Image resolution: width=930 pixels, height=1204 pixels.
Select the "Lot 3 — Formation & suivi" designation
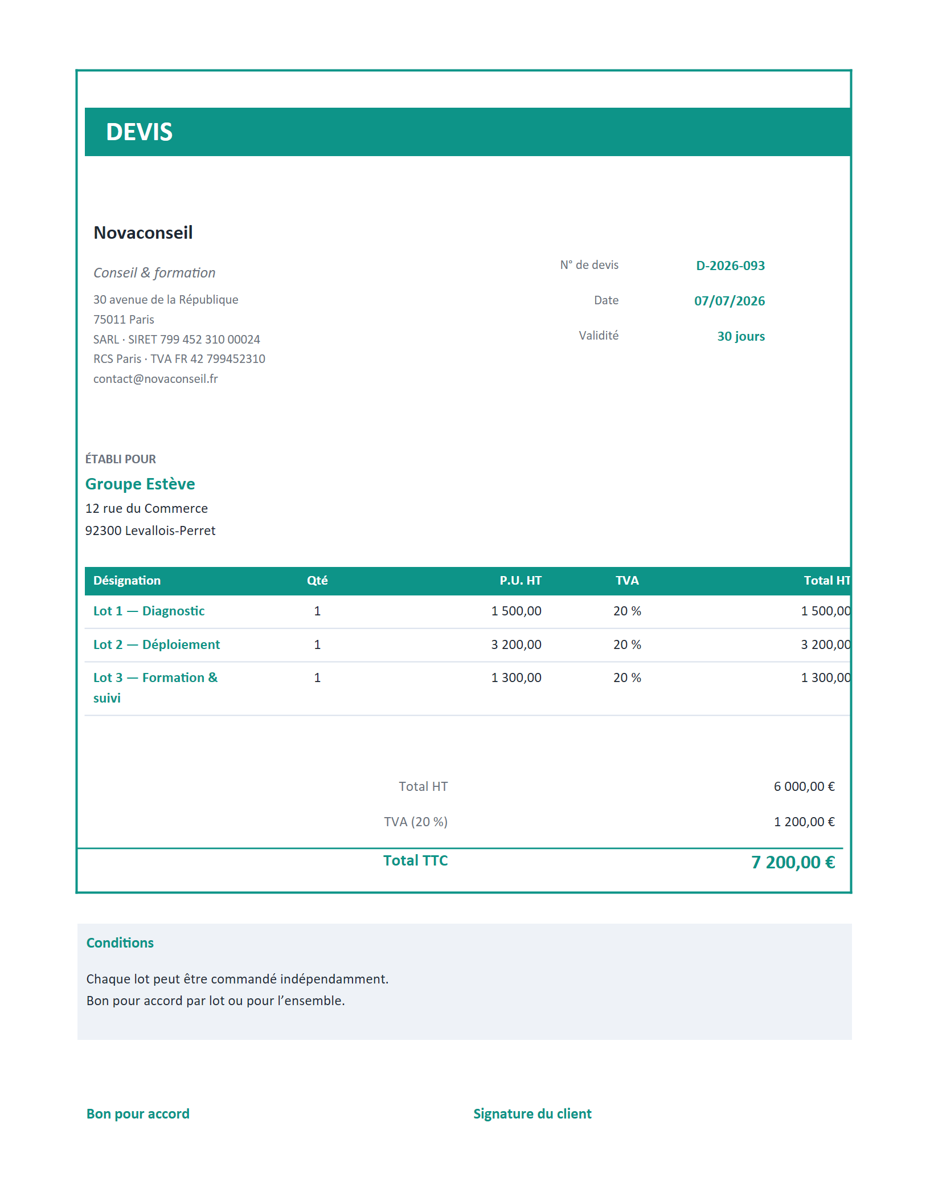coord(155,688)
